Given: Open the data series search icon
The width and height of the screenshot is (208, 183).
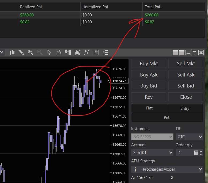Looking at the screenshot, I should tap(58, 52).
